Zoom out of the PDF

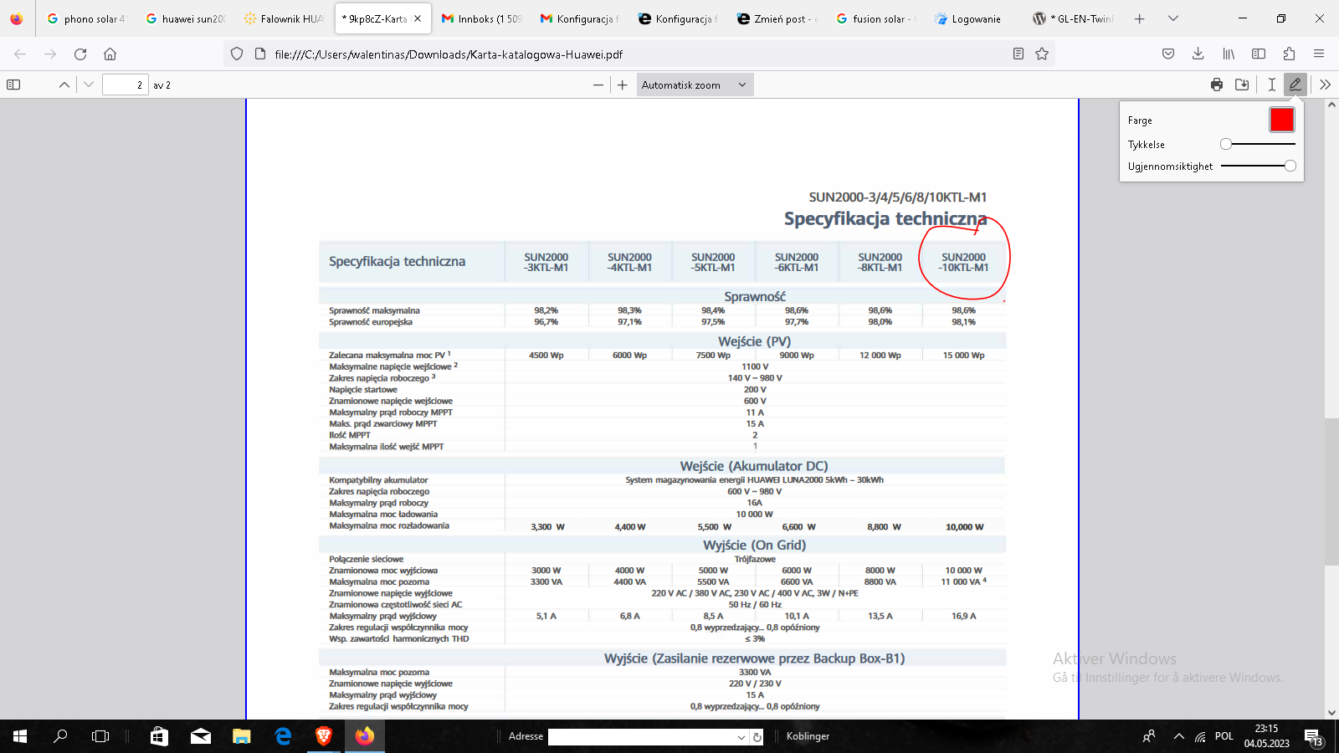coord(598,85)
